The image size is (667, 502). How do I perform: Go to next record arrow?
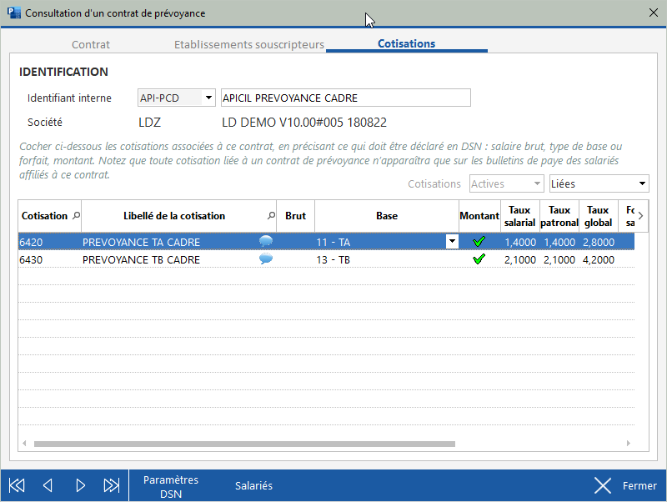tap(80, 485)
